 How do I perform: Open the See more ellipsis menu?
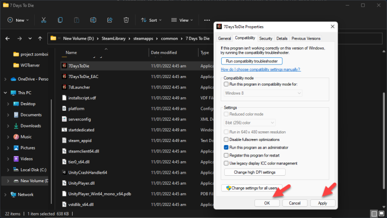pyautogui.click(x=207, y=20)
